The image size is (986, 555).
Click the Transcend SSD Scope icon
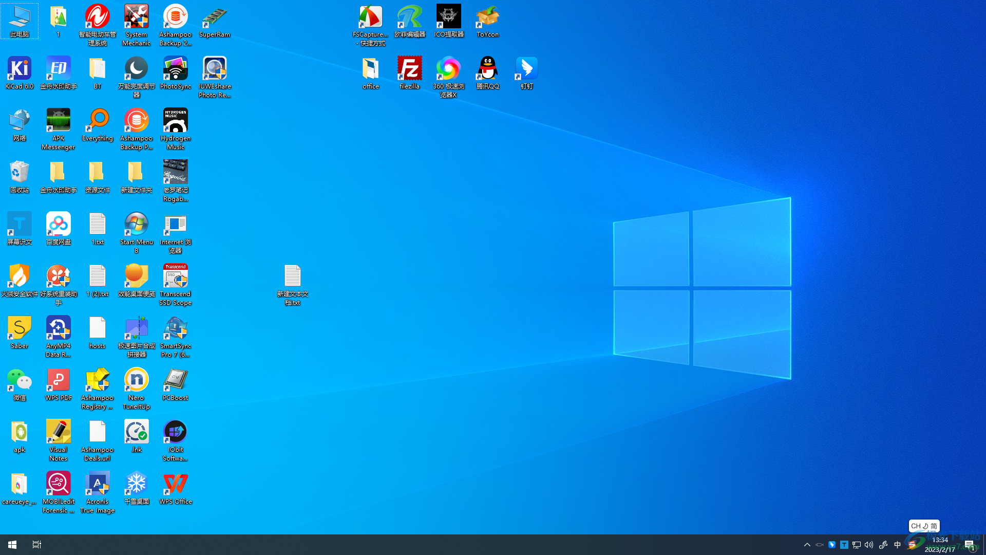176,285
